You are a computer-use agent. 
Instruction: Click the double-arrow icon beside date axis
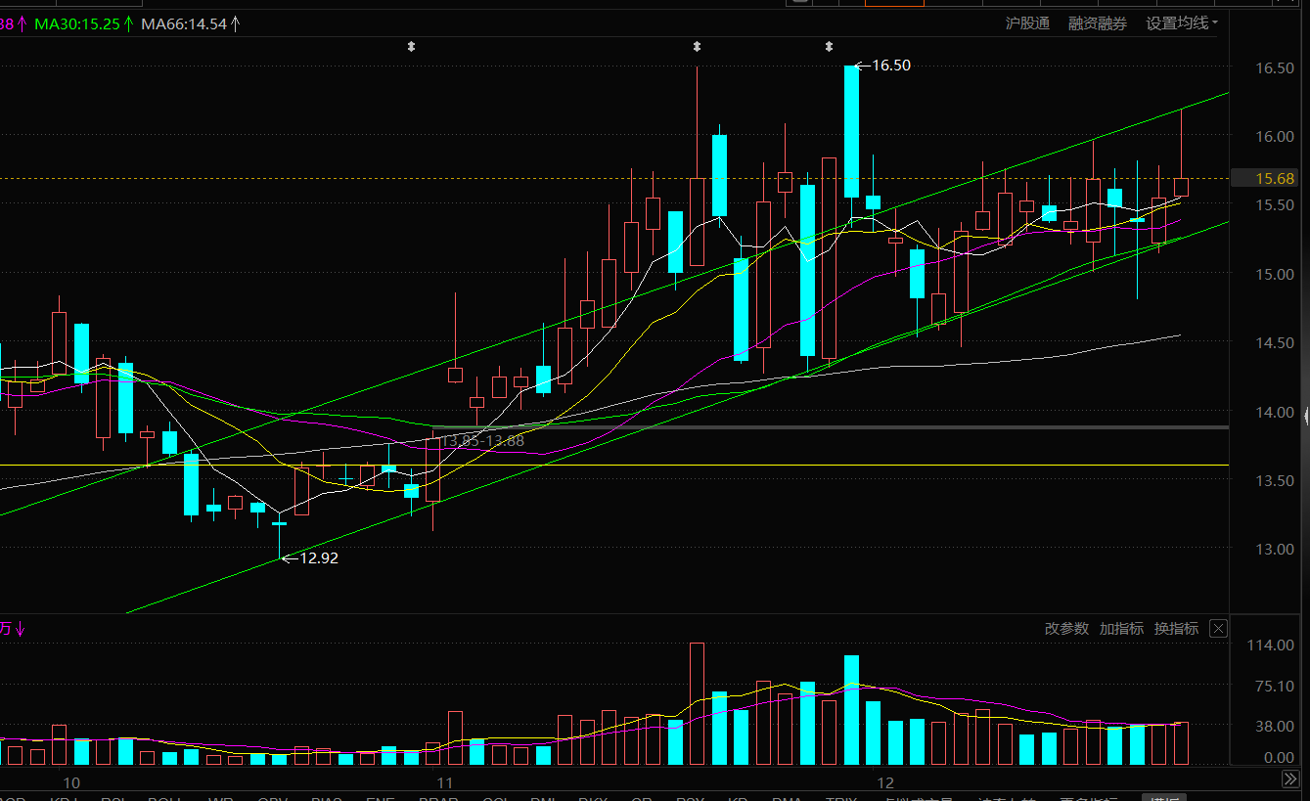pyautogui.click(x=1291, y=779)
